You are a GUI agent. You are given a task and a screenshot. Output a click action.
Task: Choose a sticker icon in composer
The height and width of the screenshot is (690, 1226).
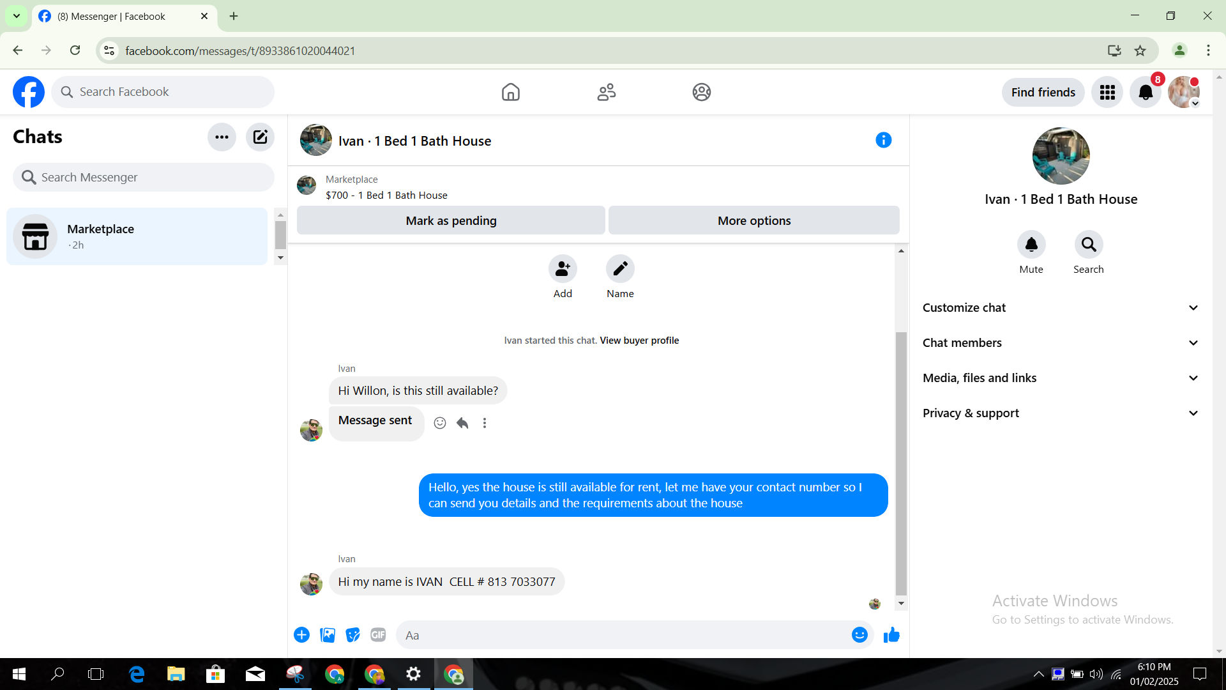pos(352,635)
